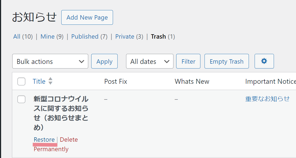Switch to the All (10) view

click(x=23, y=36)
